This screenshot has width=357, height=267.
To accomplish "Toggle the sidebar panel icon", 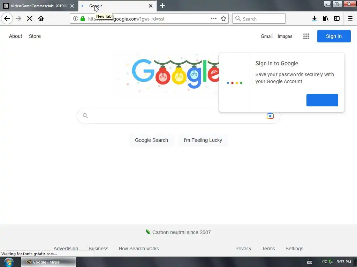I will tap(337, 18).
